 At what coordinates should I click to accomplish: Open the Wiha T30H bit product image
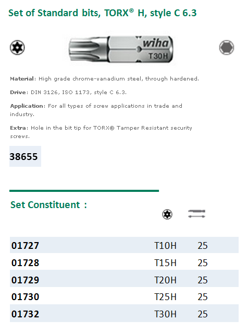(121, 50)
